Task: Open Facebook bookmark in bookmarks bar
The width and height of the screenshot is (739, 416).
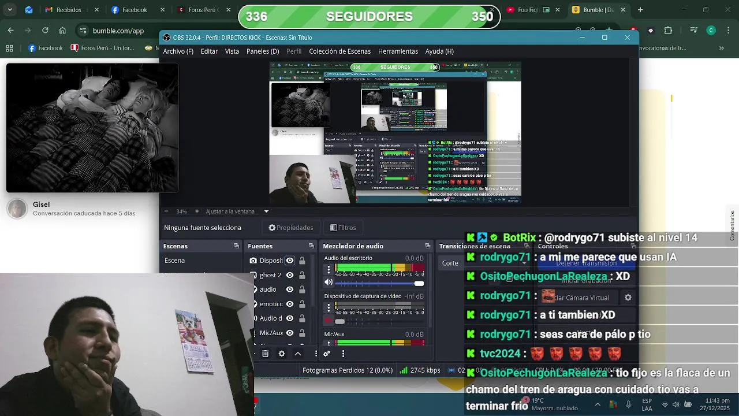Action: [46, 48]
